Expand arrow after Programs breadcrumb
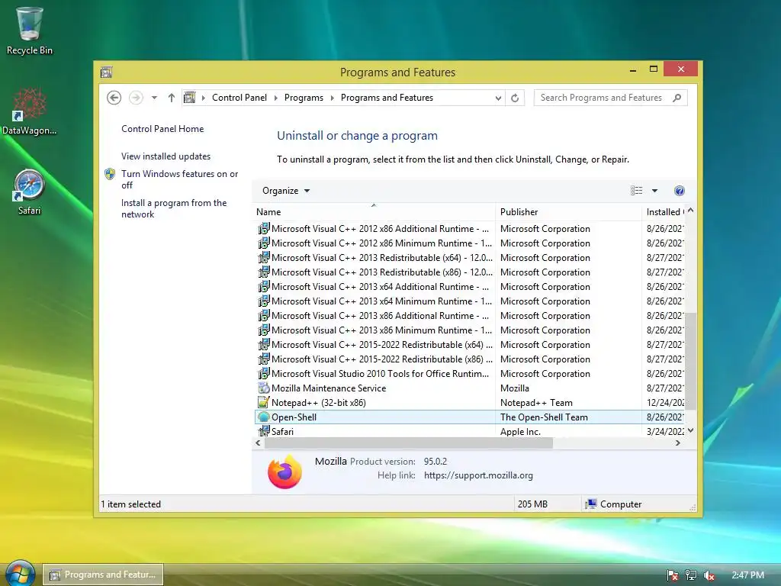781x586 pixels. point(333,98)
